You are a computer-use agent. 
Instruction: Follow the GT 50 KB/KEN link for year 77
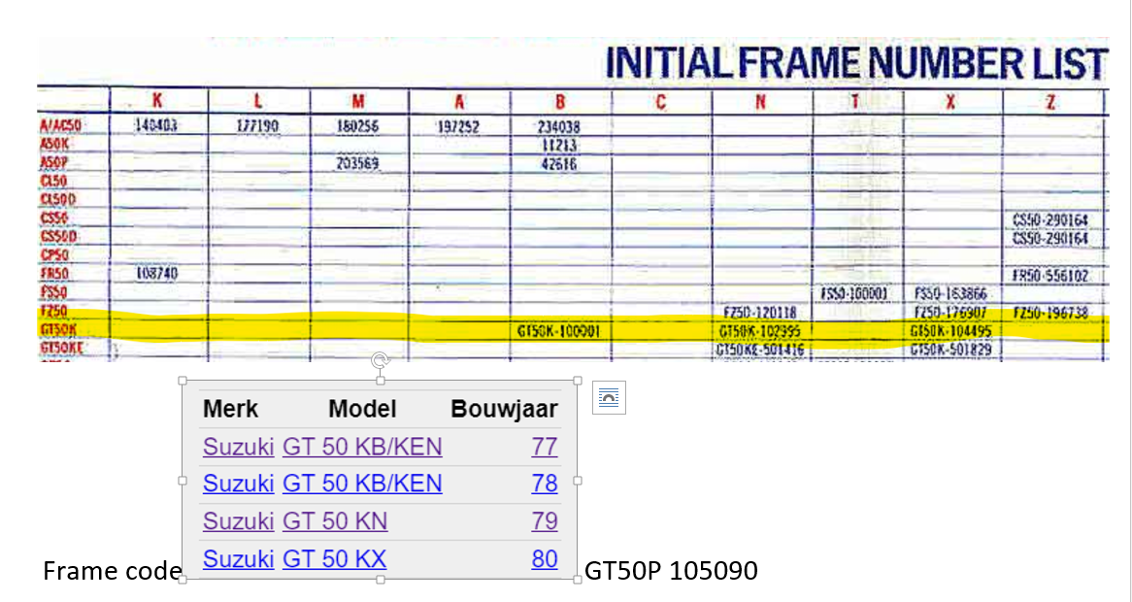point(362,447)
